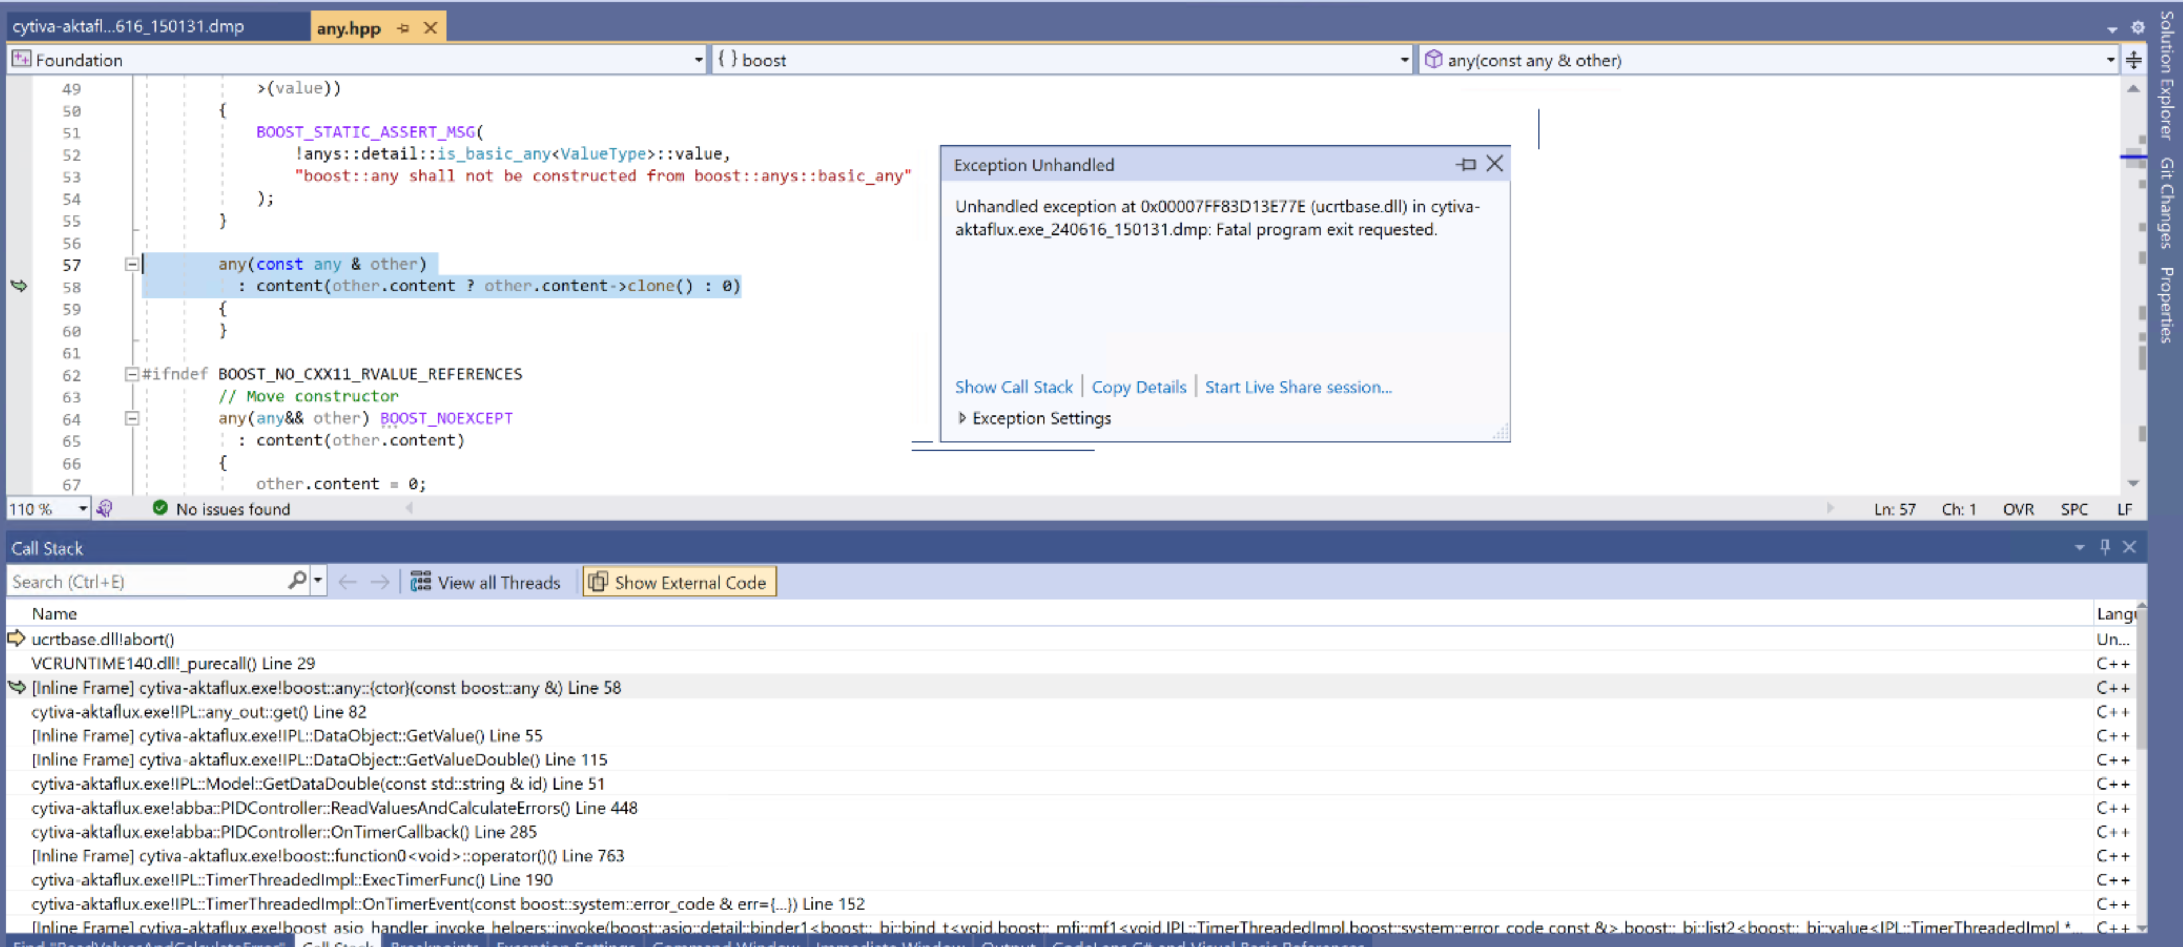Click the yellow current-statement arrow in Call Stack
The width and height of the screenshot is (2183, 947).
point(16,638)
